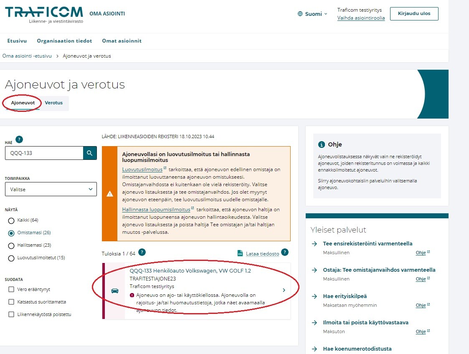Click the globe language icon
The height and width of the screenshot is (354, 469).
(x=300, y=14)
